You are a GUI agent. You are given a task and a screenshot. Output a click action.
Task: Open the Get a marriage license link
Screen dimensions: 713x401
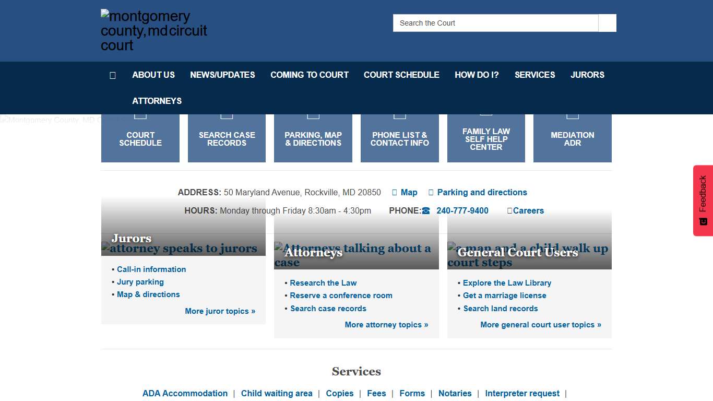coord(504,296)
